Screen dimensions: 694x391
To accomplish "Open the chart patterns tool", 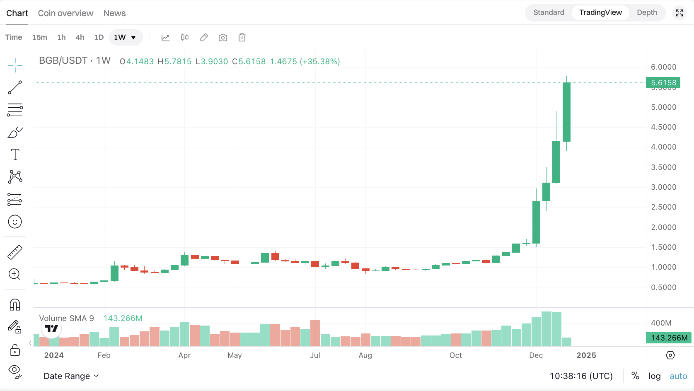I will click(15, 177).
